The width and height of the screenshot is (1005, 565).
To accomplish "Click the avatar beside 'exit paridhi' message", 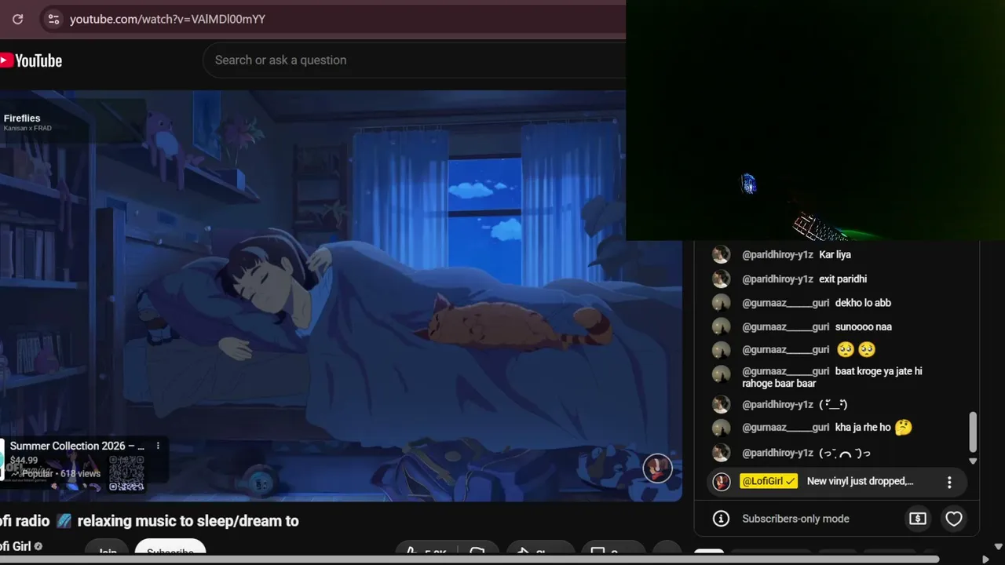I will (721, 279).
